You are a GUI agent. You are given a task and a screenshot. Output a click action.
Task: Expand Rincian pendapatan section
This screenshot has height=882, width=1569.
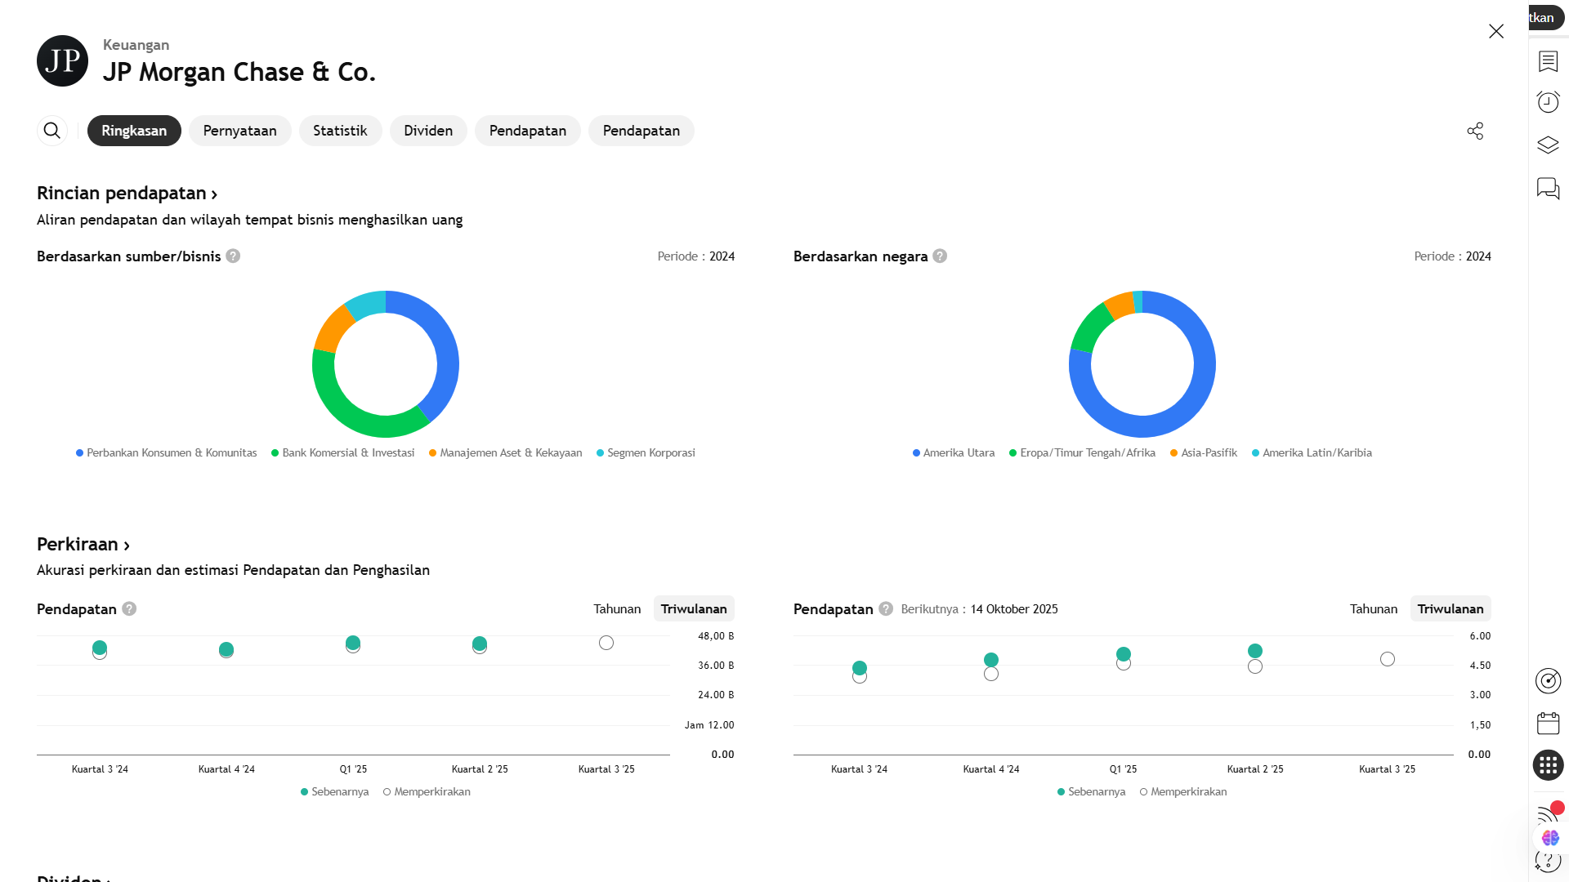pyautogui.click(x=127, y=194)
